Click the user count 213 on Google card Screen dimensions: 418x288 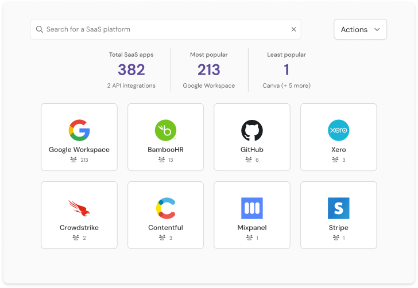pos(84,160)
